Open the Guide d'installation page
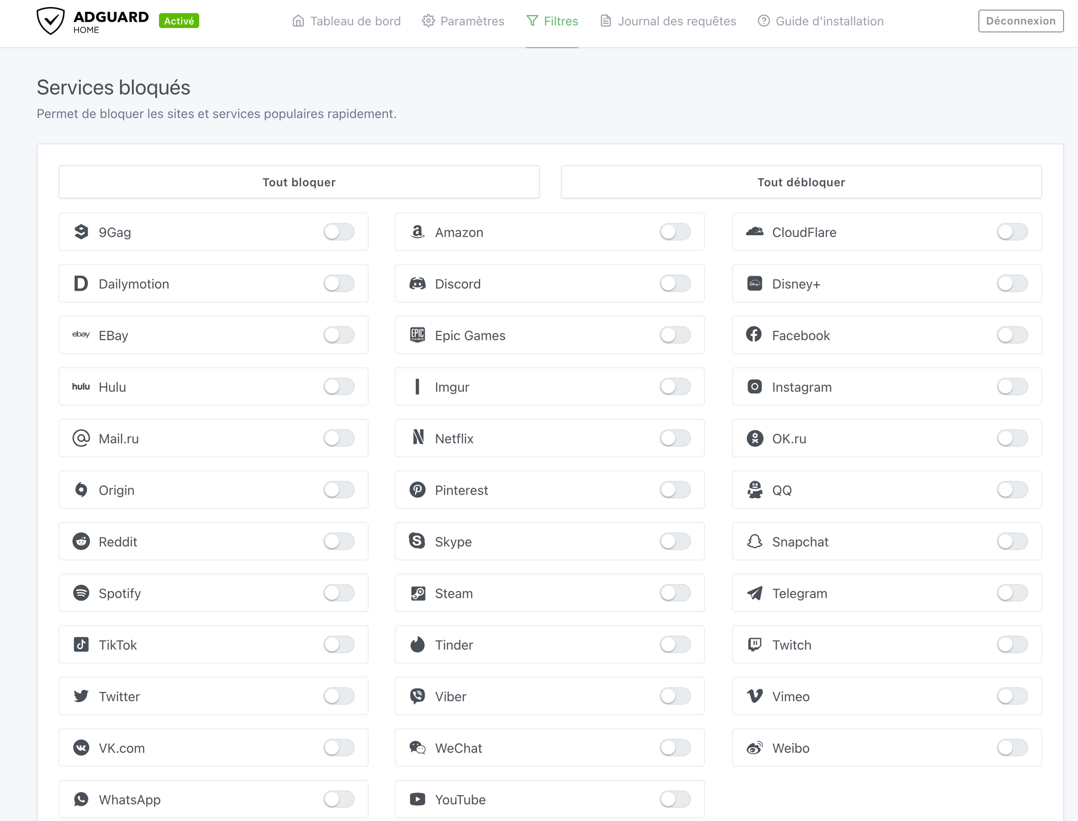The image size is (1078, 821). 821,21
